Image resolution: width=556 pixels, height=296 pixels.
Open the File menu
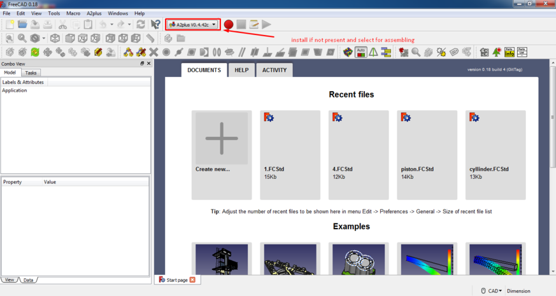6,13
